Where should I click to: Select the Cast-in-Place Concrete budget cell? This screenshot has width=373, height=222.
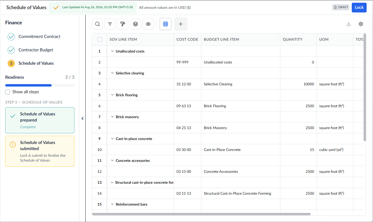click(x=241, y=150)
